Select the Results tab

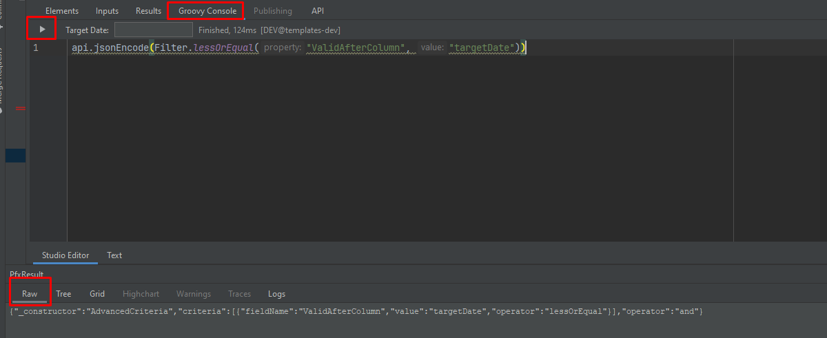(148, 11)
